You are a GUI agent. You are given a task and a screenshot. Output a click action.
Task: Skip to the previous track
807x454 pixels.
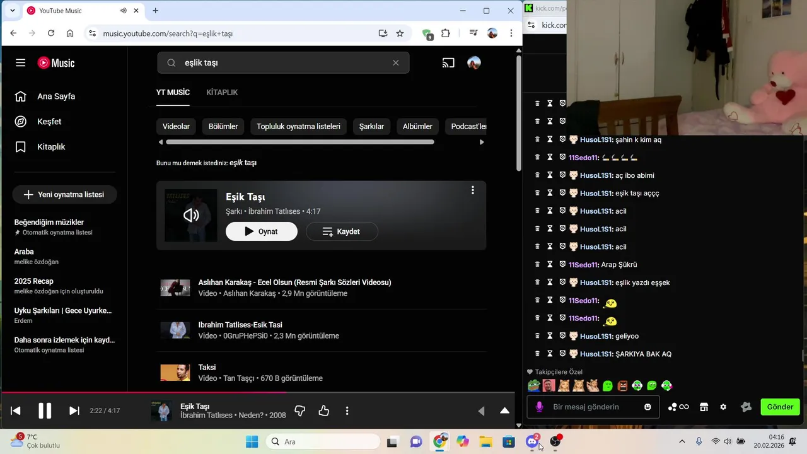16,411
